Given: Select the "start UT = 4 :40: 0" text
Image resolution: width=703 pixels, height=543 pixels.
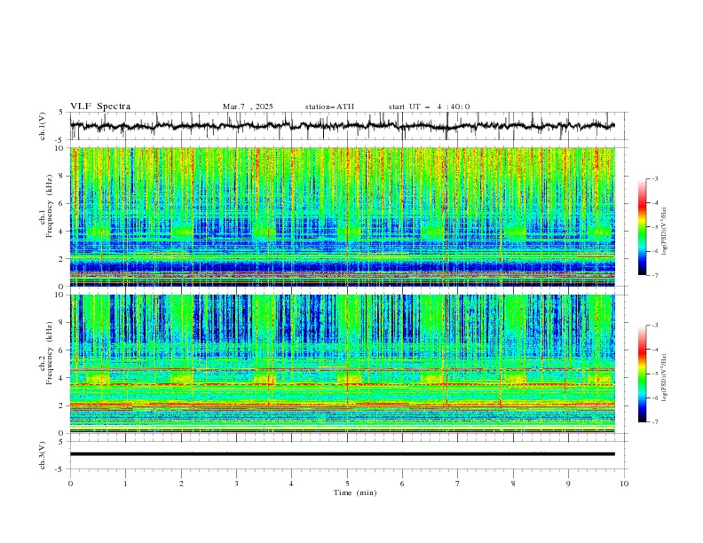Looking at the screenshot, I should [429, 106].
